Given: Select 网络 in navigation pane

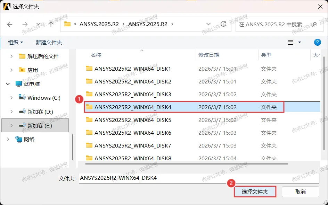Looking at the screenshot, I should click(29, 139).
